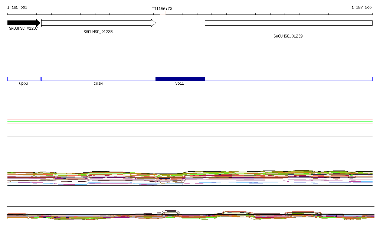Click the 1 187 500 end coordinate

361,7
